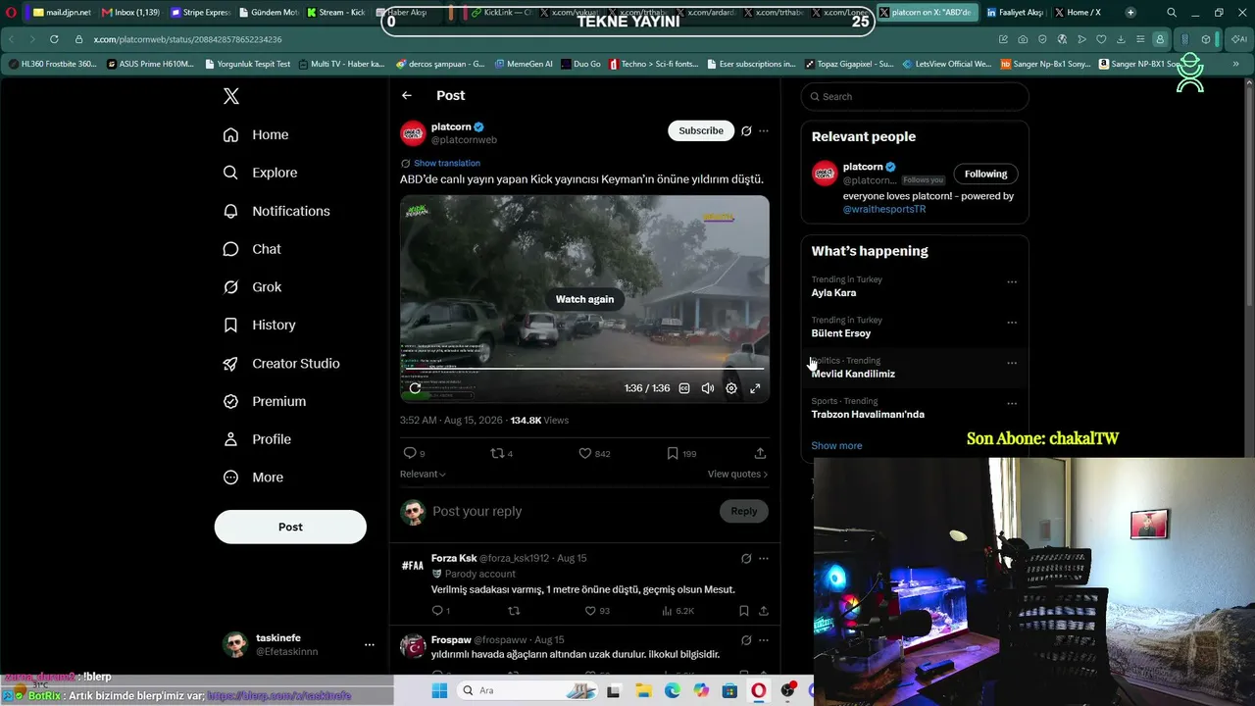Viewport: 1255px width, 706px height.
Task: Open account menu dots next to taskinefe
Action: pyautogui.click(x=370, y=645)
